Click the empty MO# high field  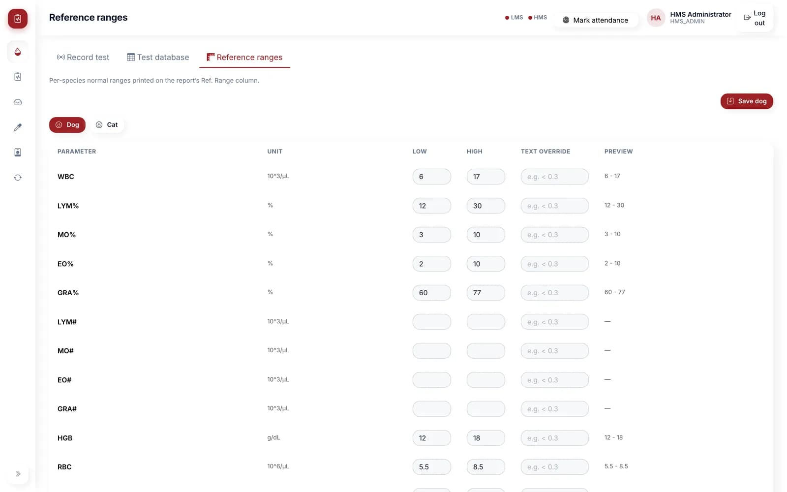coord(486,351)
